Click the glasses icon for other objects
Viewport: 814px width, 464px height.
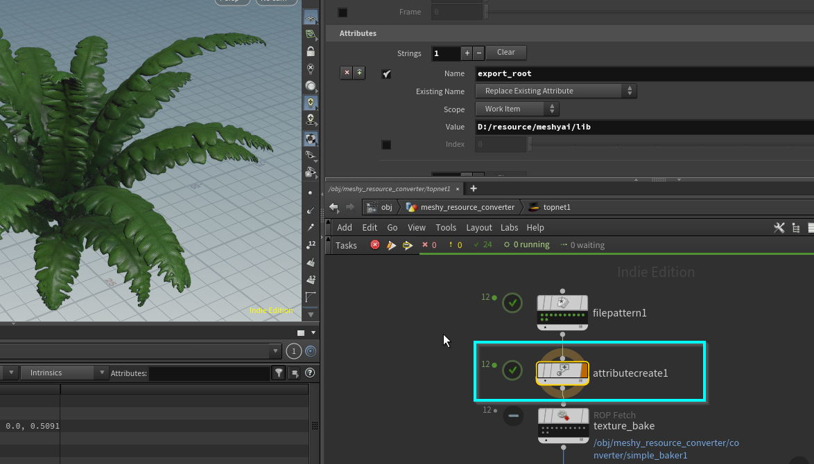[x=311, y=155]
